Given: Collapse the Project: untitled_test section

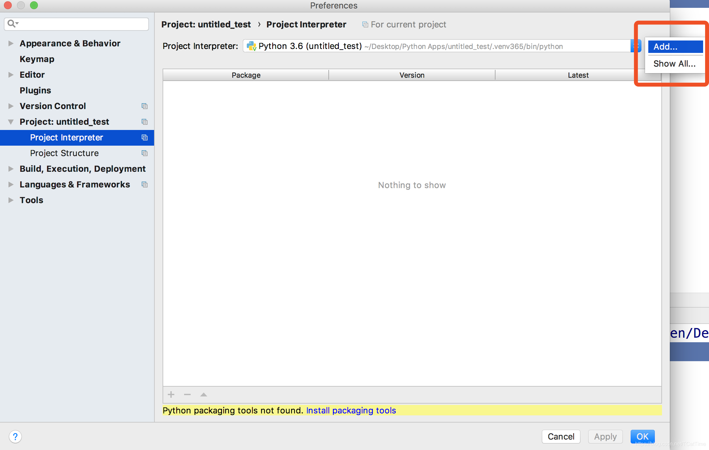Looking at the screenshot, I should click(x=11, y=122).
